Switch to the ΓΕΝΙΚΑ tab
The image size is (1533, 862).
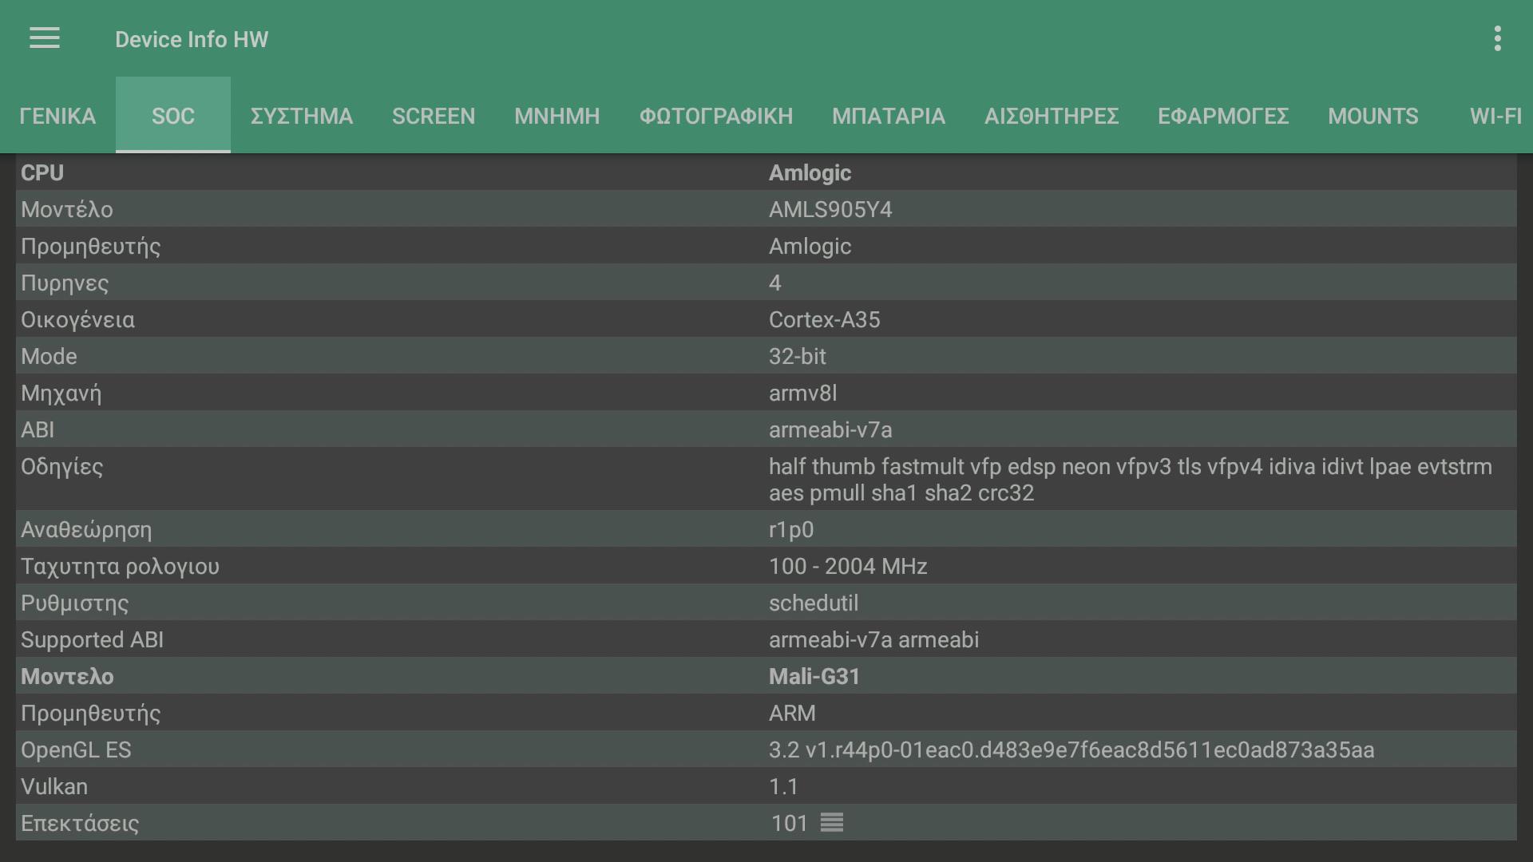(57, 116)
